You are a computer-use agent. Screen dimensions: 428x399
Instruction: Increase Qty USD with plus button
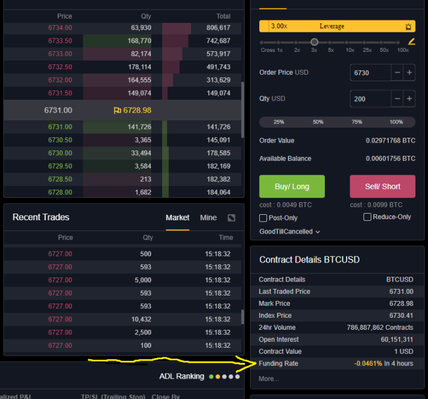(x=409, y=99)
